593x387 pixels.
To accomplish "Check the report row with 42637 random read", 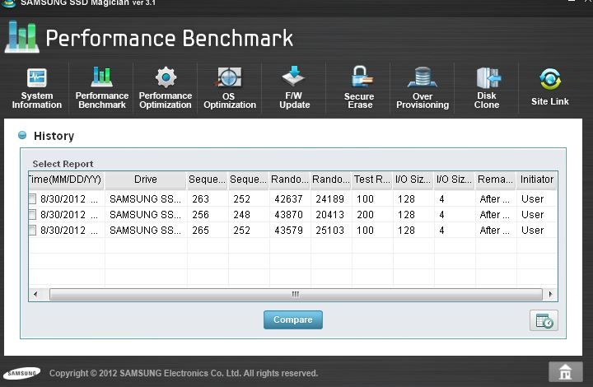I will 32,198.
